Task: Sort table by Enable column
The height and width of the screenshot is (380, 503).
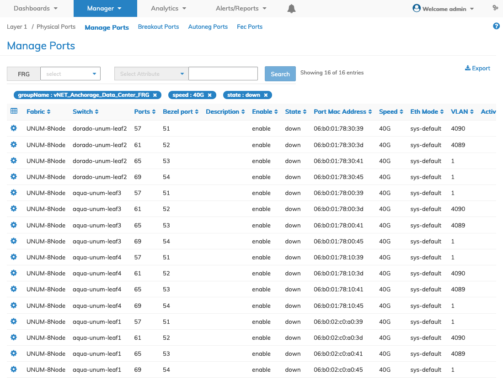Action: [265, 111]
